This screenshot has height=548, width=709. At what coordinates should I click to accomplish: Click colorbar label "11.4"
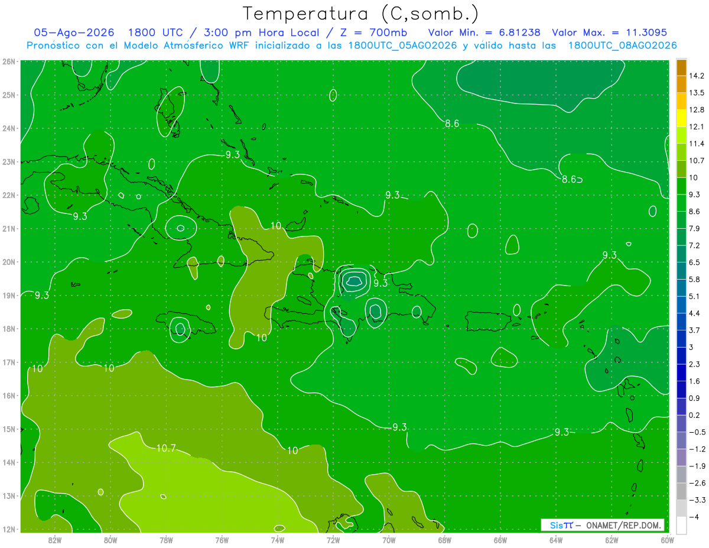(x=696, y=144)
